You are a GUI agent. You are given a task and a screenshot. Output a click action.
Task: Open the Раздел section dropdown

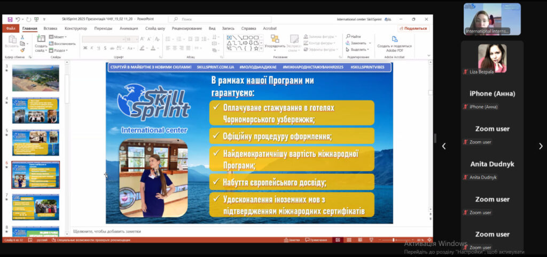[x=60, y=50]
